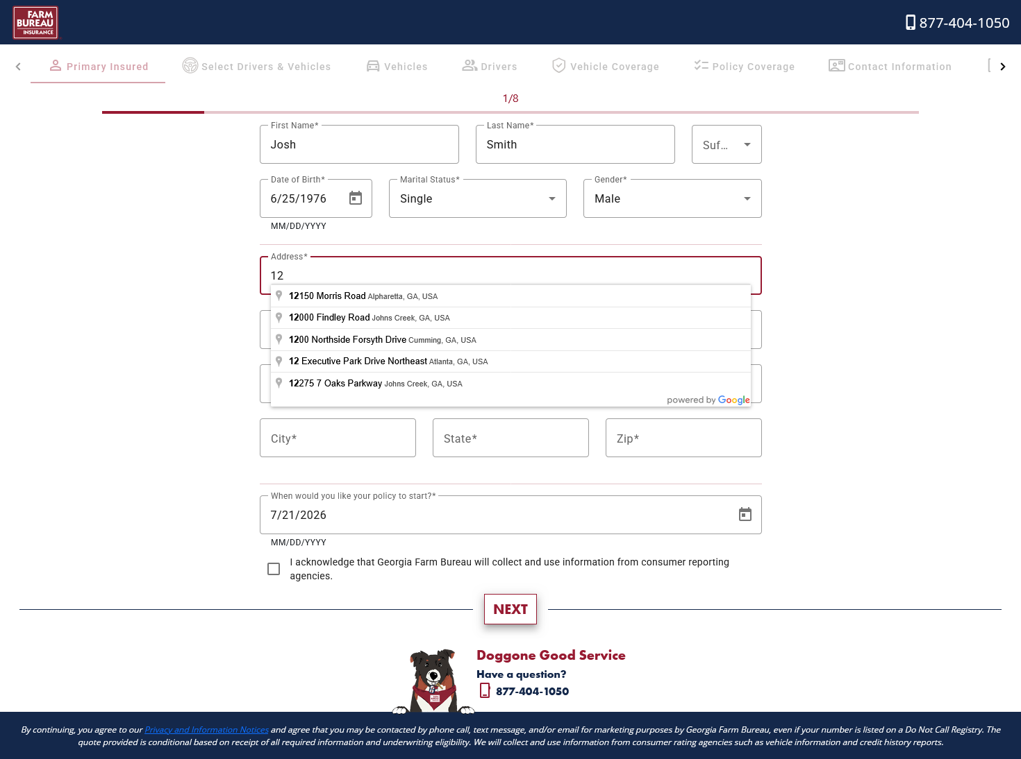Viewport: 1021px width, 759px height.
Task: Click pin icon beside 12150 Morris Road
Action: [x=279, y=296]
